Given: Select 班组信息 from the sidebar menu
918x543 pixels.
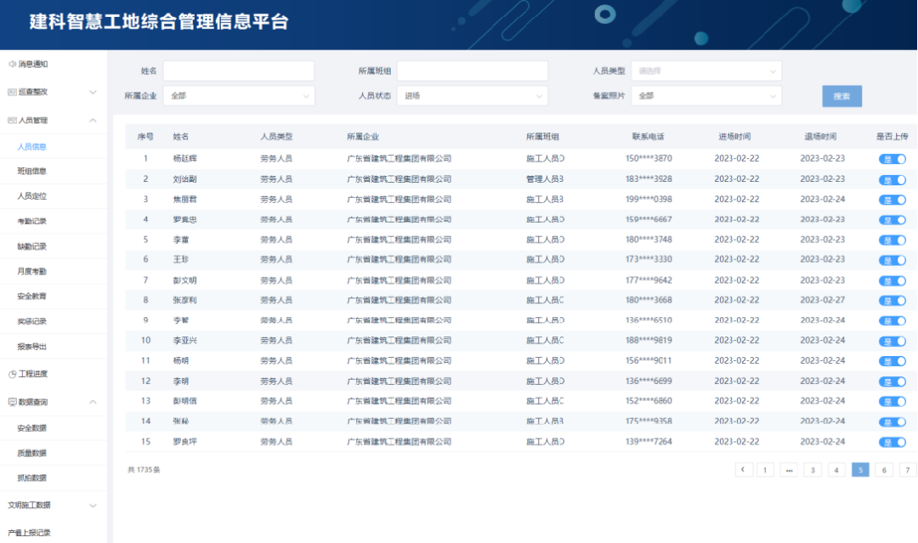Looking at the screenshot, I should [32, 171].
